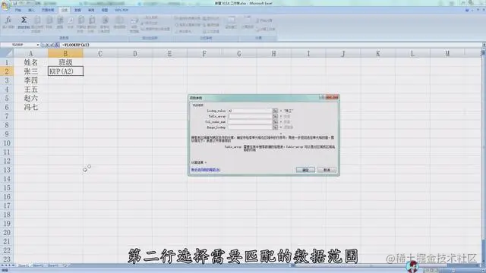This screenshot has width=486, height=273.
Task: Select cell A1 containing 姓名
Action: point(30,62)
